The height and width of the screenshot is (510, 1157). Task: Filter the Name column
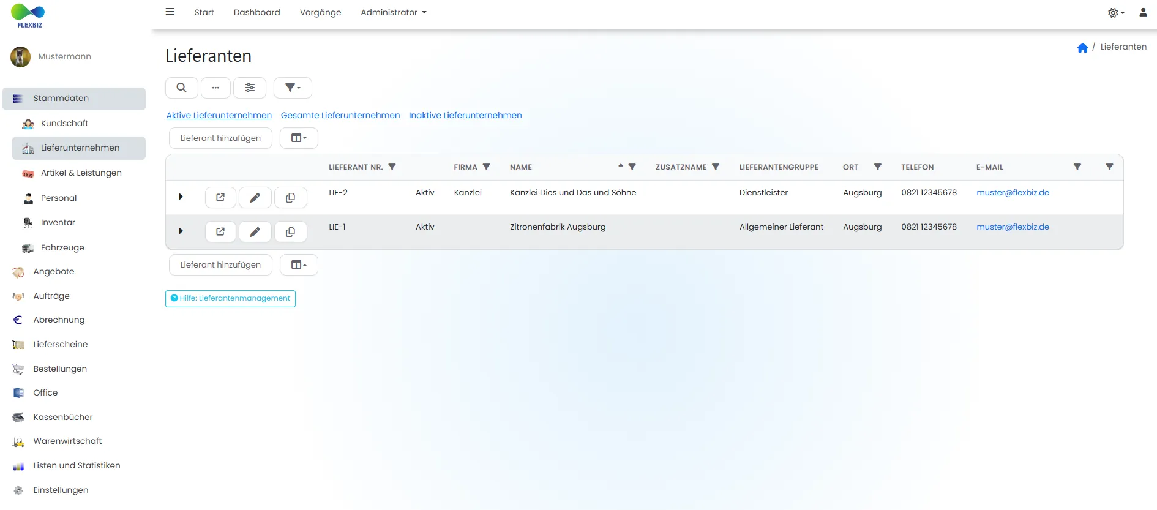[632, 167]
